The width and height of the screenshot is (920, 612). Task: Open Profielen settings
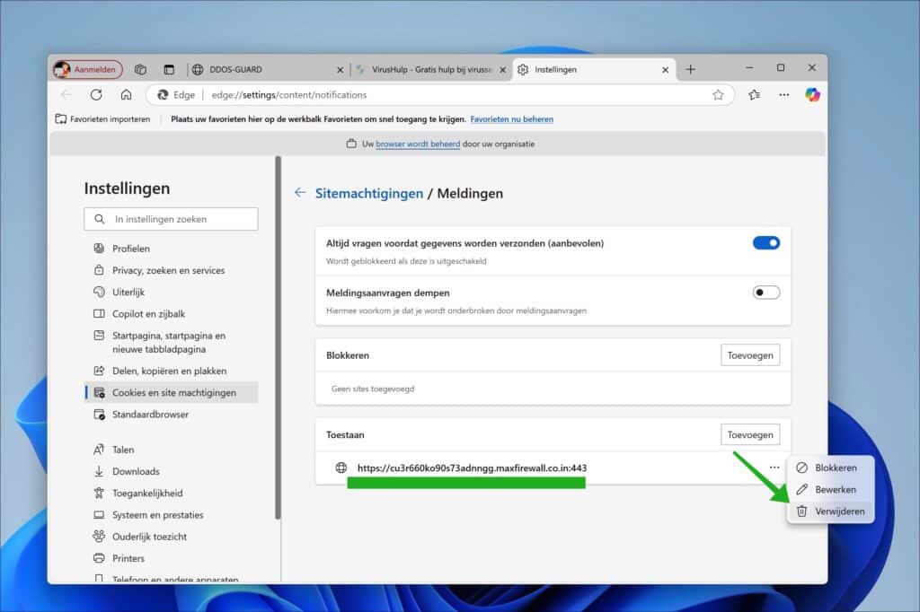coord(171,249)
